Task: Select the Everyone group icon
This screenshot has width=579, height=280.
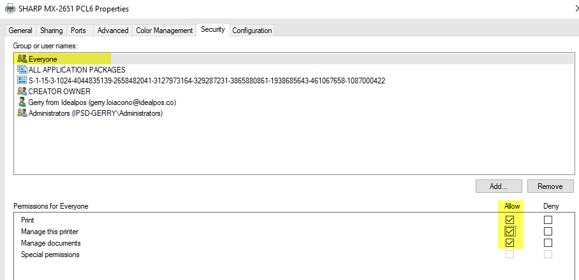Action: click(22, 59)
